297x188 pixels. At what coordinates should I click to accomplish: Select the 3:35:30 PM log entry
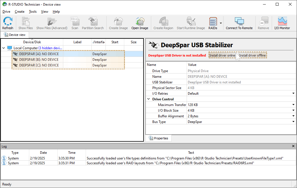pos(149,158)
